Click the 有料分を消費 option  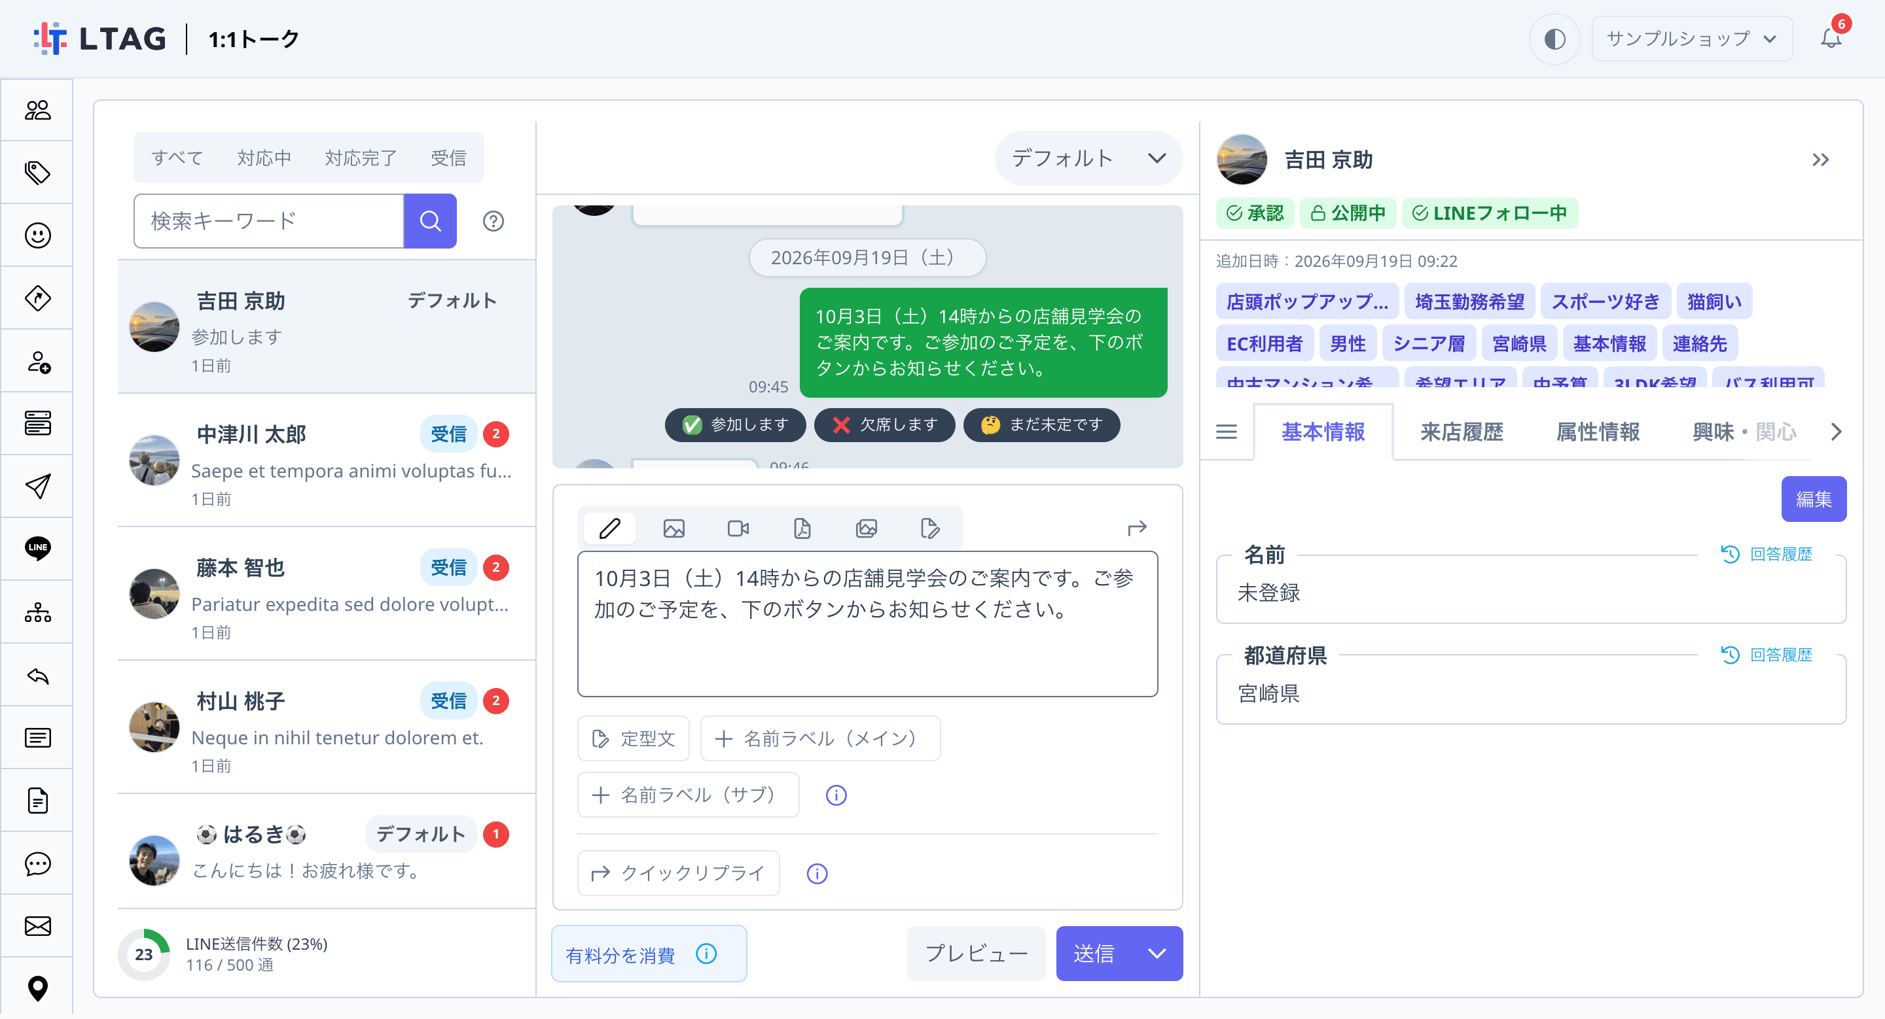click(649, 954)
